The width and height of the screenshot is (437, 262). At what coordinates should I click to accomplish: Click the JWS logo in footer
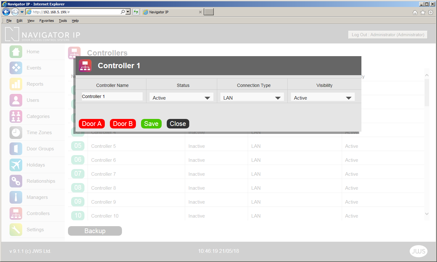(419, 251)
